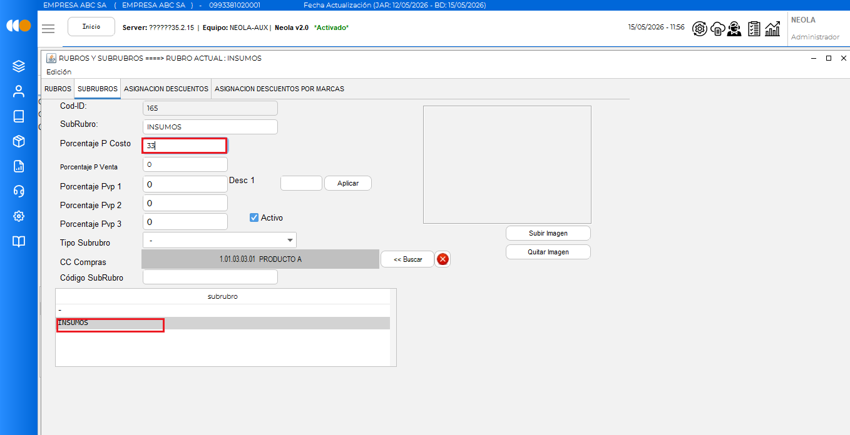Image resolution: width=850 pixels, height=435 pixels.
Task: Click the Subir Imagen button
Action: coord(548,233)
